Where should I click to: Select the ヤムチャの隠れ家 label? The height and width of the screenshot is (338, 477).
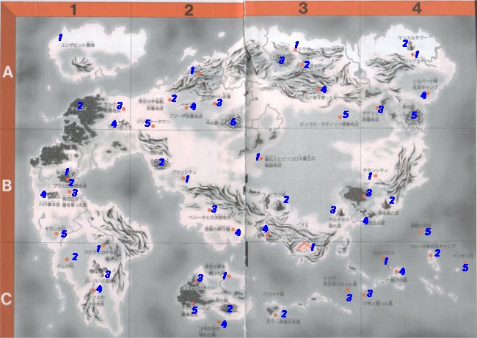(x=338, y=221)
